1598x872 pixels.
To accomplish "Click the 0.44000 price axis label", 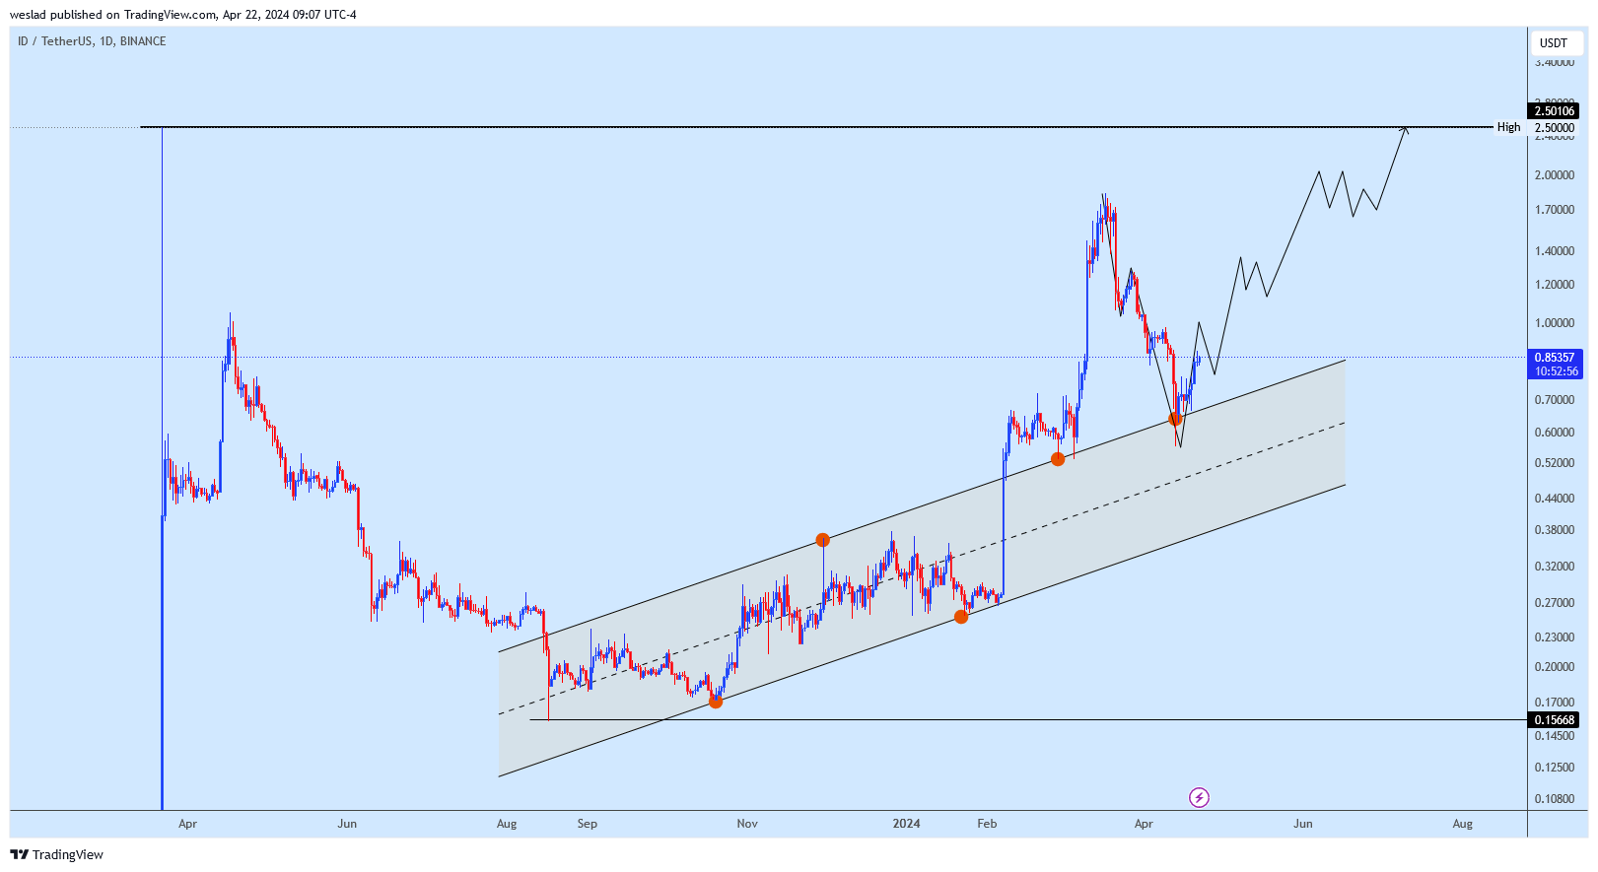I will [x=1555, y=499].
